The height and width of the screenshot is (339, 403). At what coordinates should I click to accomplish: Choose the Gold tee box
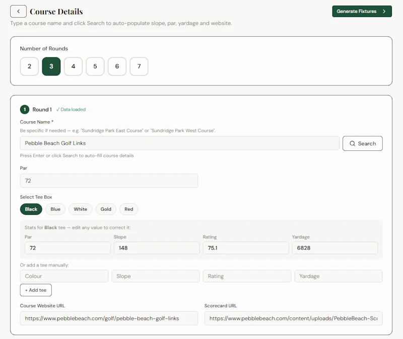106,209
